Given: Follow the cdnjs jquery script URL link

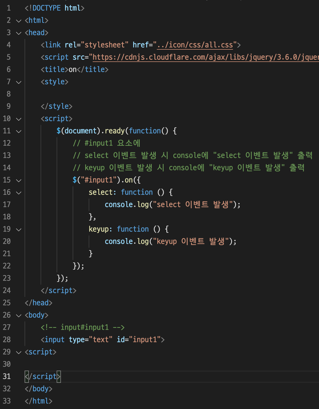Looking at the screenshot, I should [x=206, y=57].
